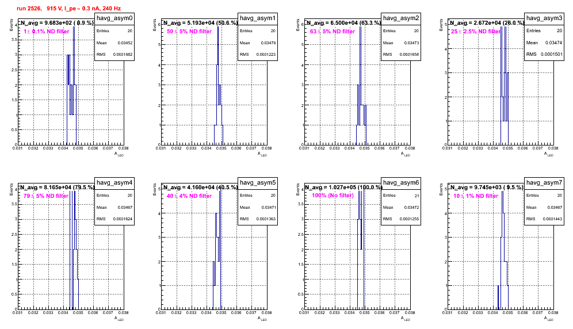Screen dimensions: 573x329
Task: Select the 25± 2.5% ND filter label
Action: point(475,32)
